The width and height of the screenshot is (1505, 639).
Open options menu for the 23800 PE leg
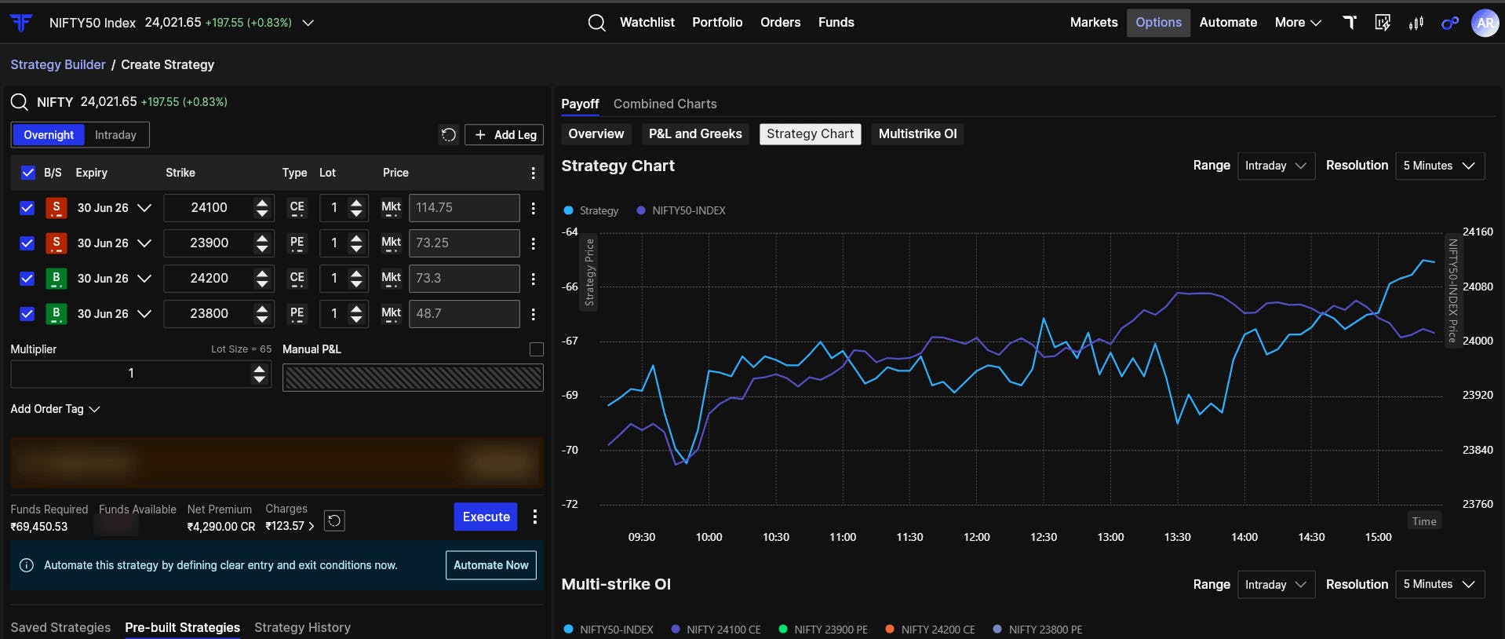[534, 314]
